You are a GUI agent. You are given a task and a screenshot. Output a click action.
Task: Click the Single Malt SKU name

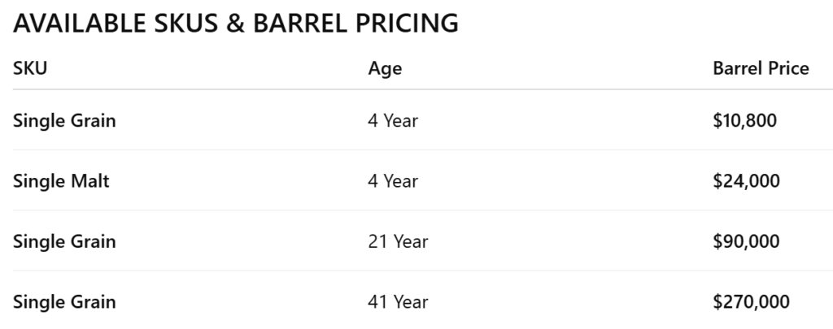61,181
